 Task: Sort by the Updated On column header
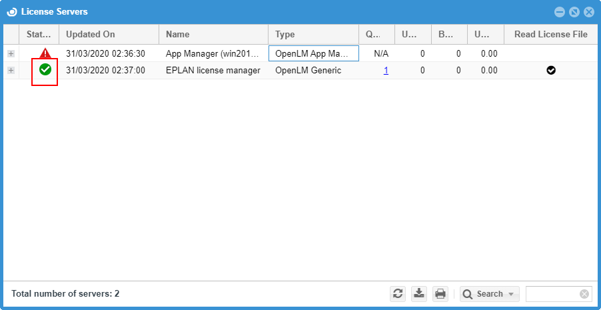click(x=109, y=35)
